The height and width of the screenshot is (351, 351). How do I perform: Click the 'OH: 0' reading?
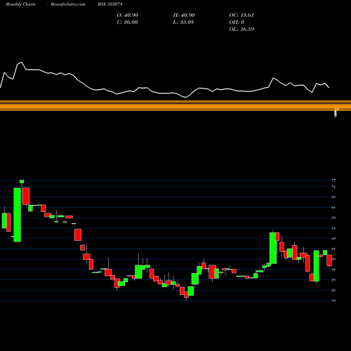point(237,22)
